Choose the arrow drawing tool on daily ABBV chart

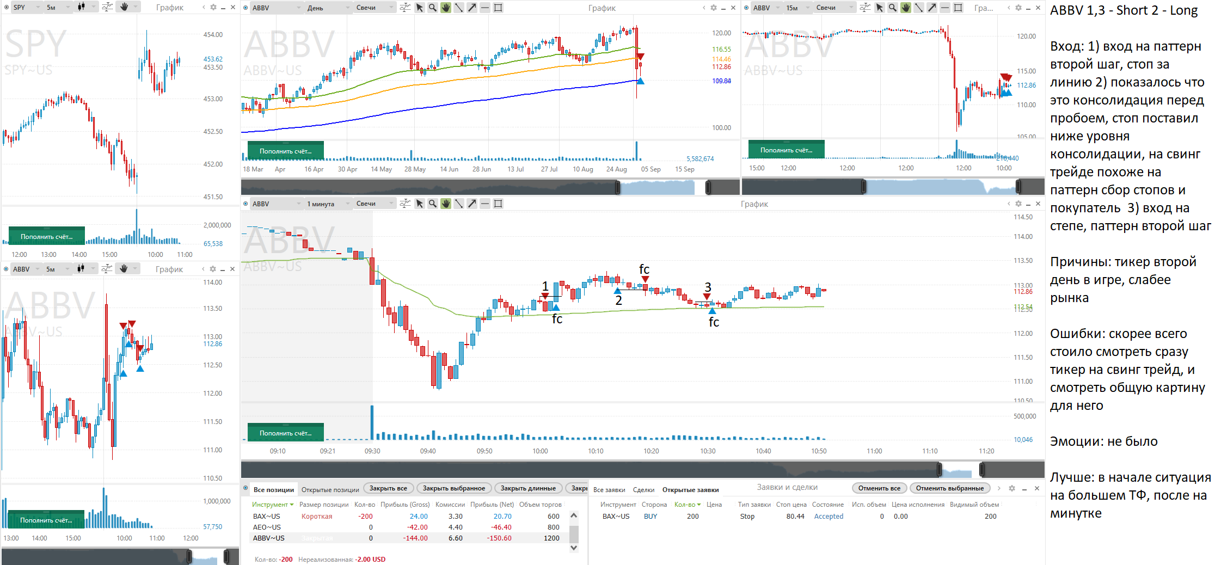click(x=472, y=8)
